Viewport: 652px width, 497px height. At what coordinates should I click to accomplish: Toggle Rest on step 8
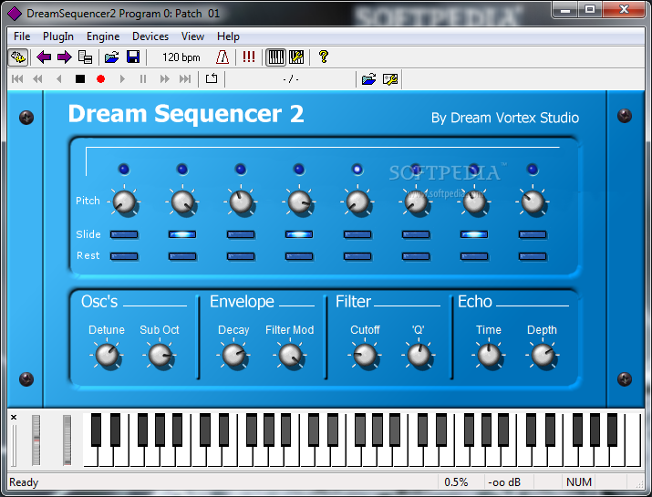(533, 256)
